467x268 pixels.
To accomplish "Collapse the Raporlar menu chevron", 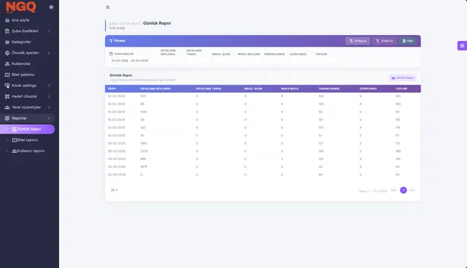I will coord(49,118).
